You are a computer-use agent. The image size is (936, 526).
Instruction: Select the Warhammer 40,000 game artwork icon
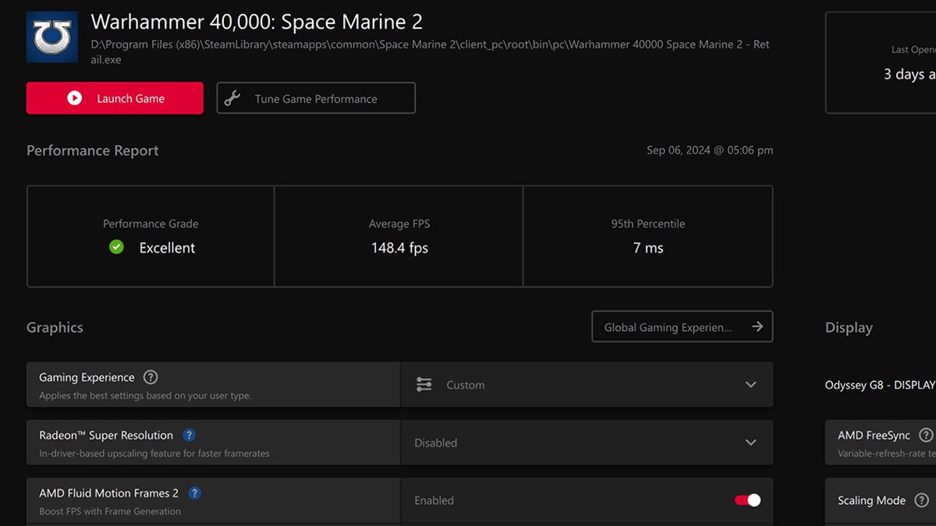51,35
